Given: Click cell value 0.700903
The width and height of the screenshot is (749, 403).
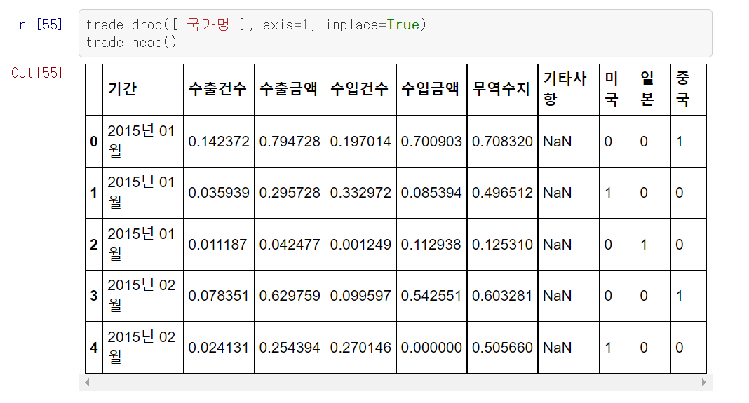Looking at the screenshot, I should point(431,142).
